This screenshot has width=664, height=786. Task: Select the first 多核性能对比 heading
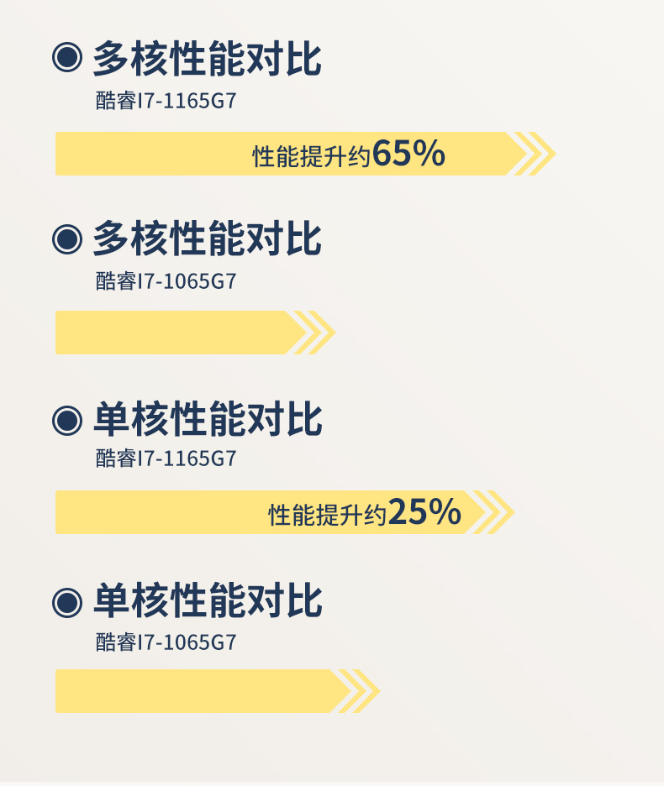[208, 59]
